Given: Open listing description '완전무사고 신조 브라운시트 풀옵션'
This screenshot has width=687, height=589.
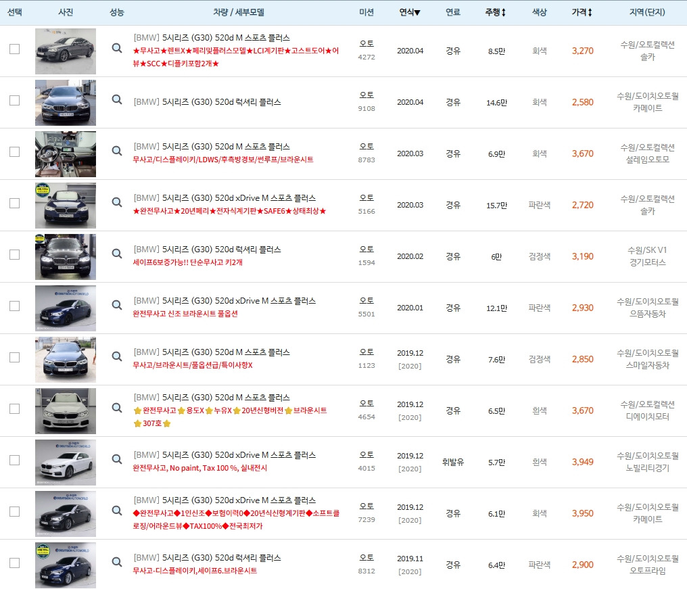Looking at the screenshot, I should pos(185,314).
